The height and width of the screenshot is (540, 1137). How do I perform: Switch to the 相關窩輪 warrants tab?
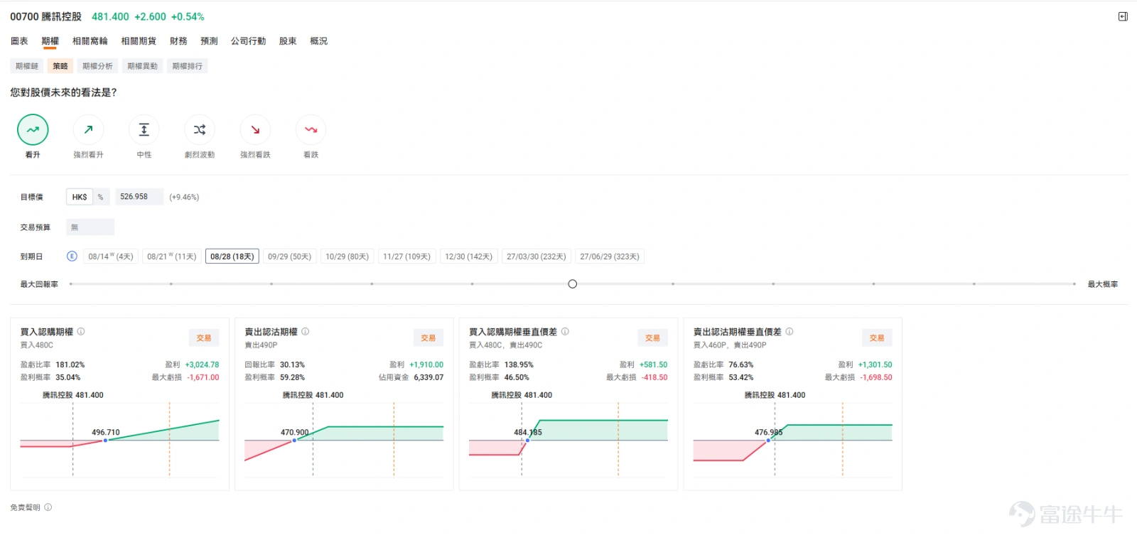[90, 41]
